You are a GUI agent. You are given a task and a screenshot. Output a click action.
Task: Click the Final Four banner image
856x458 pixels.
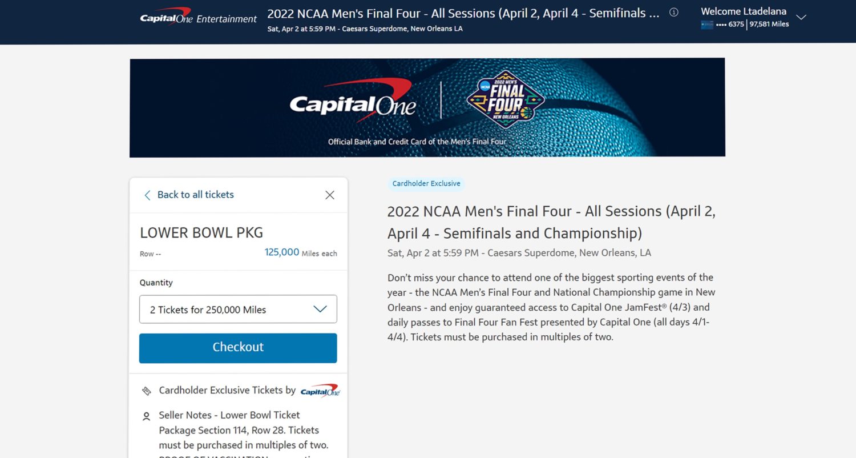[427, 108]
